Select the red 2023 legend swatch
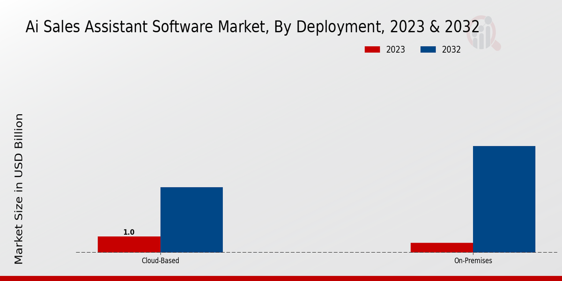 (372, 50)
